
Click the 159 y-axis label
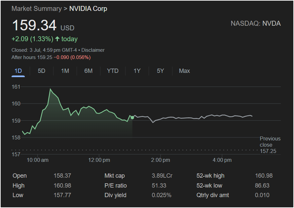[x=16, y=121]
